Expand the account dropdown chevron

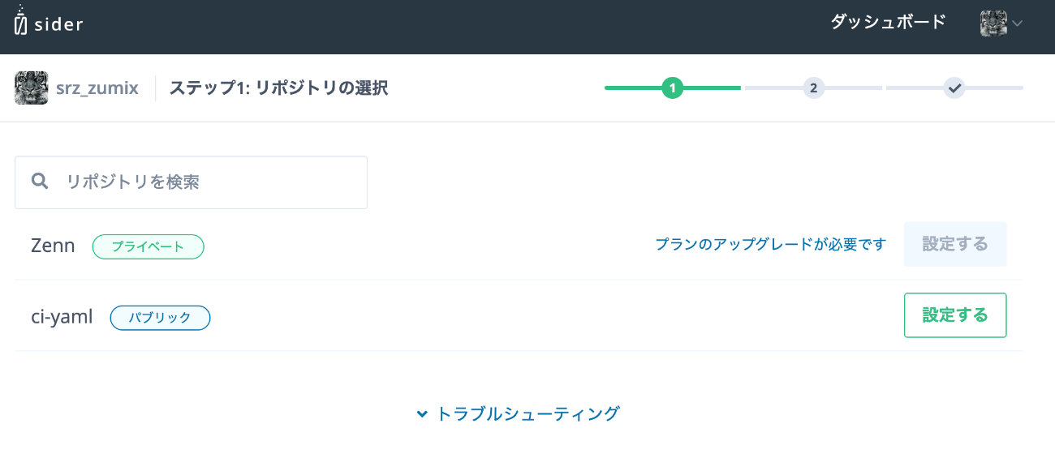pyautogui.click(x=1017, y=24)
